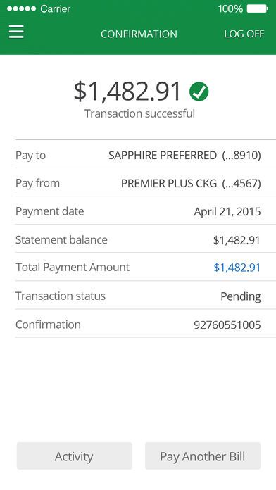
Task: Tap the large $1,482.91 amount
Action: [127, 92]
